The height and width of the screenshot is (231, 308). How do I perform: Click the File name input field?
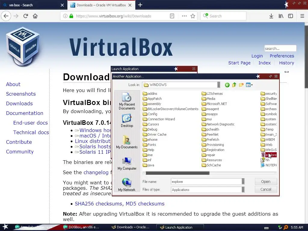pyautogui.click(x=206, y=181)
